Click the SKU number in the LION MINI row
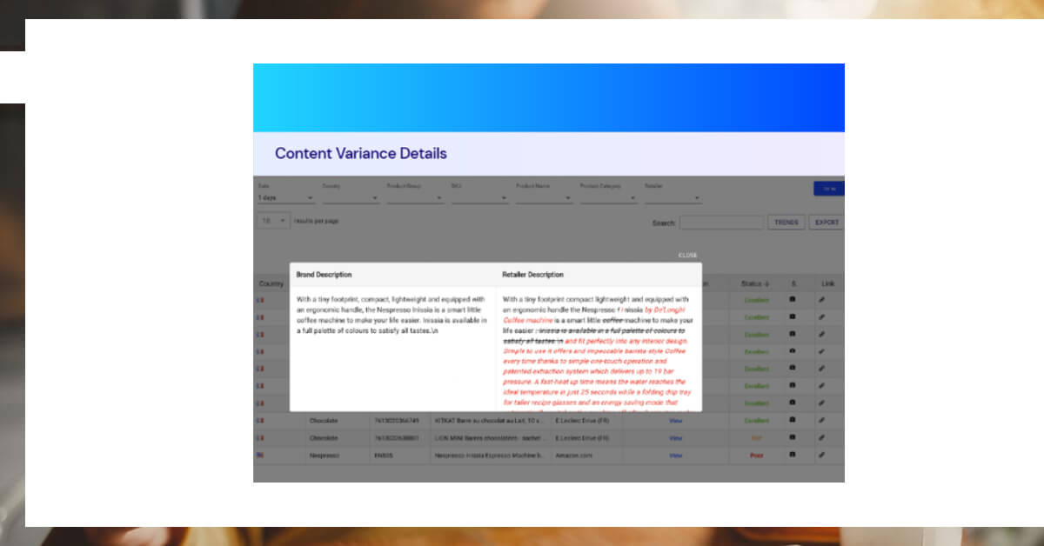 pos(396,437)
